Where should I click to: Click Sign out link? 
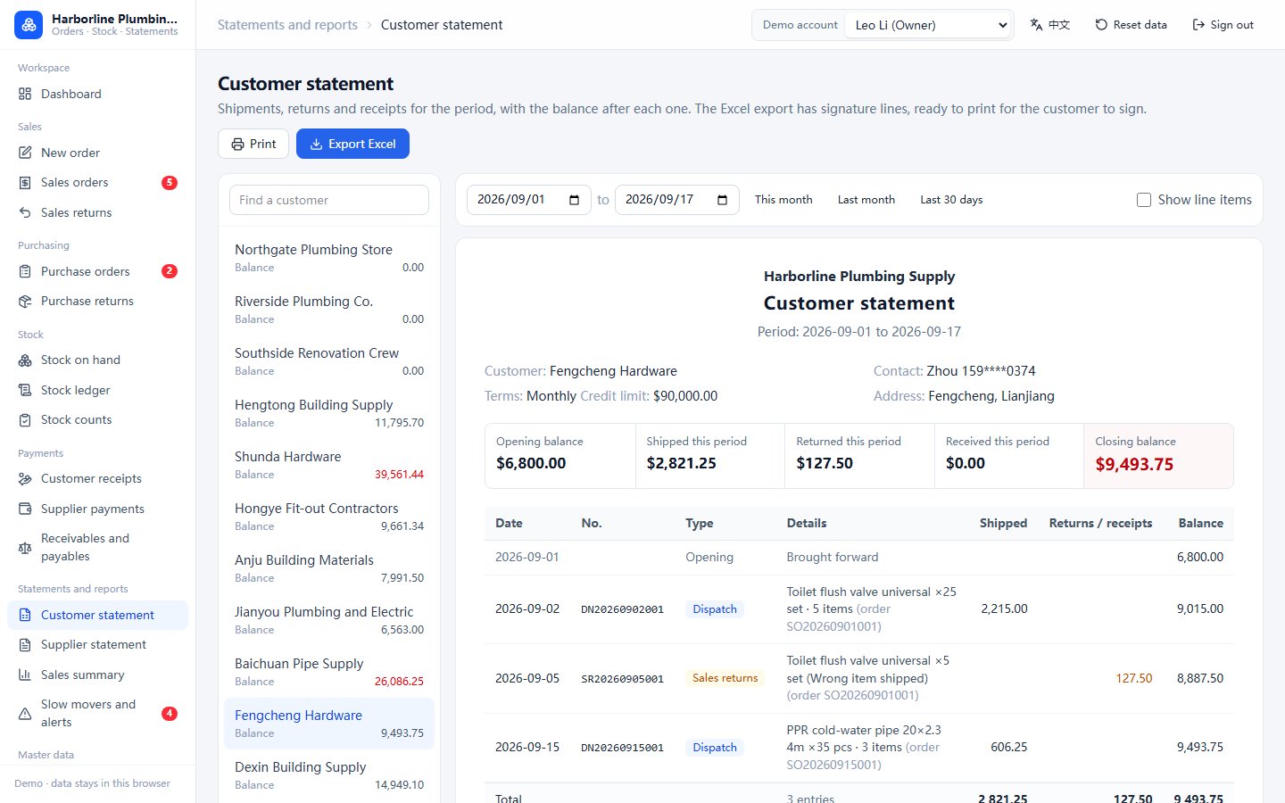[x=1223, y=25]
